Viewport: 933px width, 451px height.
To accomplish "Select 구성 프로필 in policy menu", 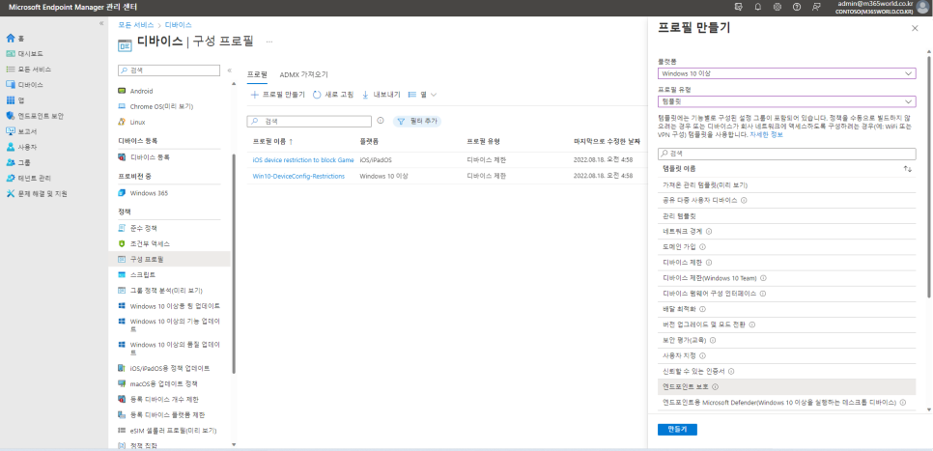I will [170, 260].
